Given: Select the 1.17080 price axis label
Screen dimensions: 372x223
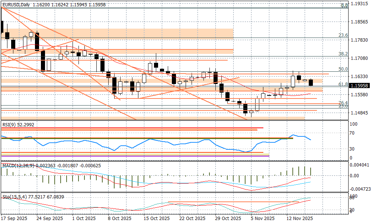Looking at the screenshot, I should click(359, 58).
